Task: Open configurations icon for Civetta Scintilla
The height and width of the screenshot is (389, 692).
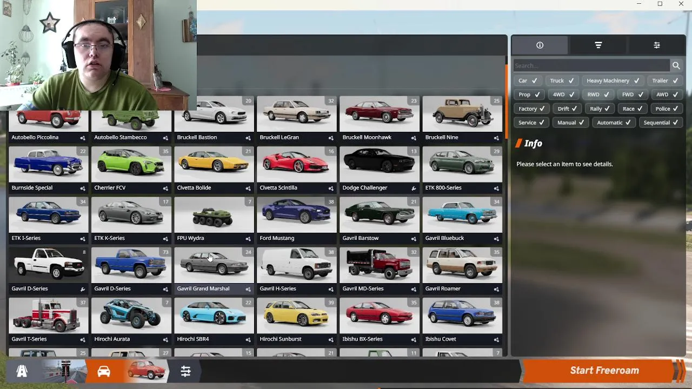Action: 331,188
